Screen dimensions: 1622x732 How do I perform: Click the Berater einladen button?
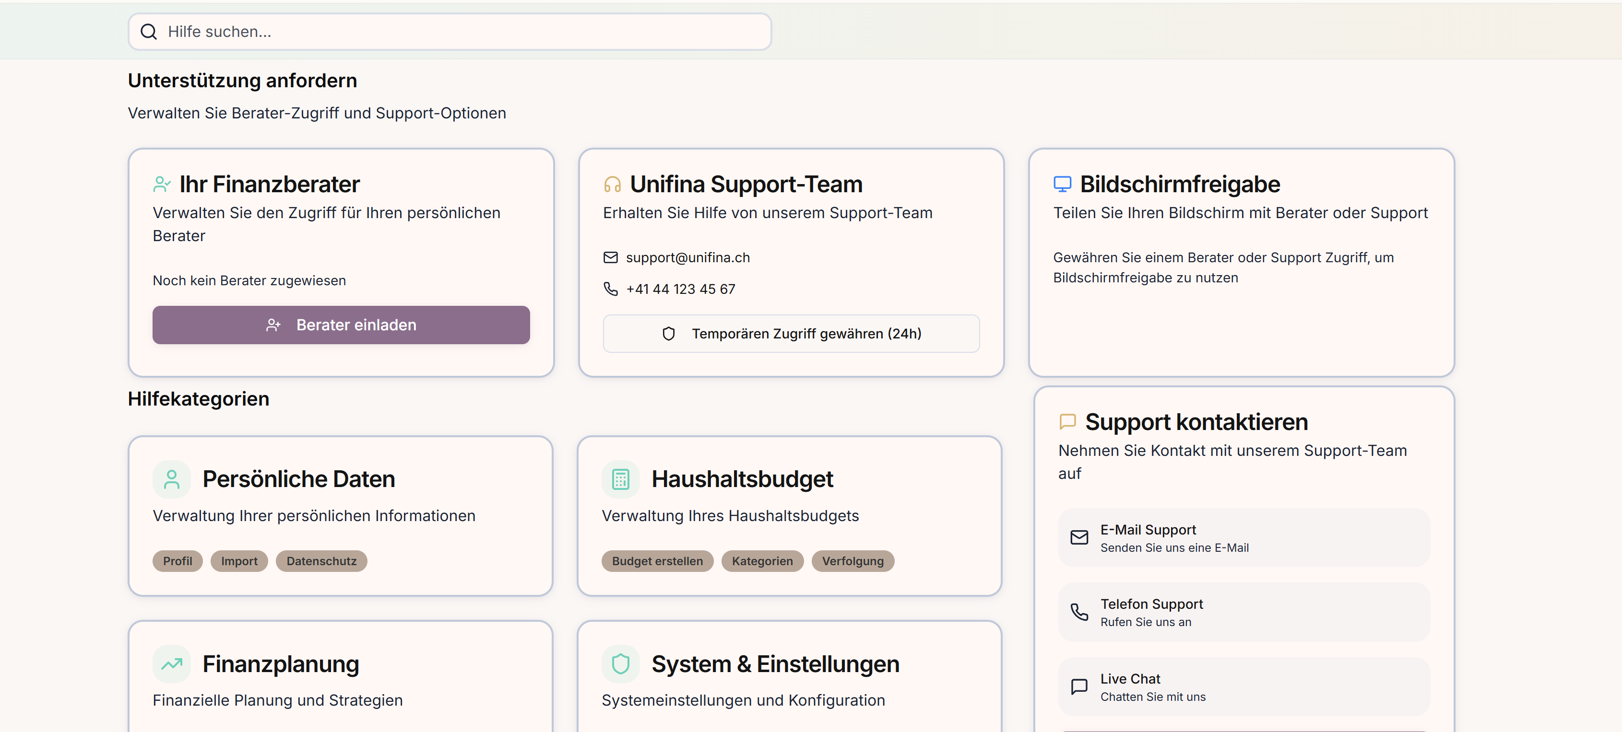[x=341, y=325]
